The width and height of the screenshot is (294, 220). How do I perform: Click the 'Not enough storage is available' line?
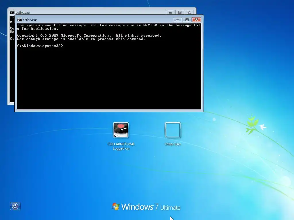click(x=81, y=39)
